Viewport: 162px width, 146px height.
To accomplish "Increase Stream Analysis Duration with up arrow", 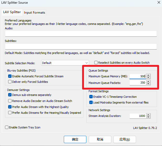I will coord(148,115).
